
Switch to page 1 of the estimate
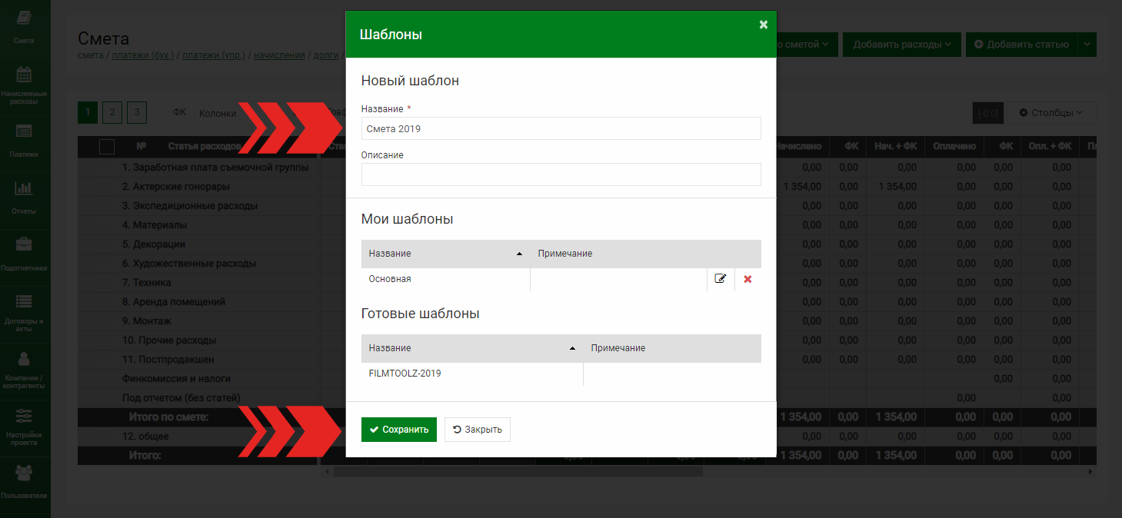[88, 113]
